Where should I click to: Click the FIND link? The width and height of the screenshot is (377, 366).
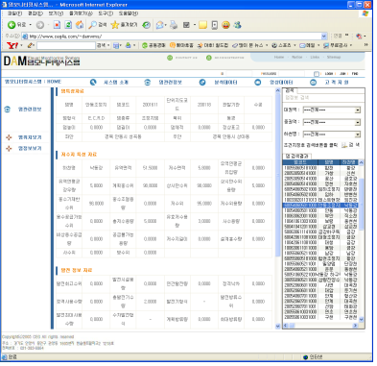pos(355,74)
